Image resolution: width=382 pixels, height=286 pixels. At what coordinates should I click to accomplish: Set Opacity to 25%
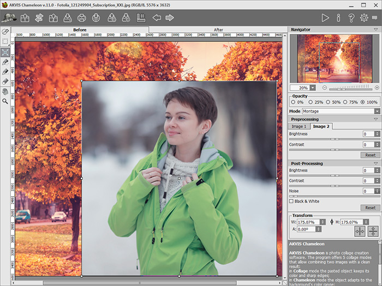(311, 102)
